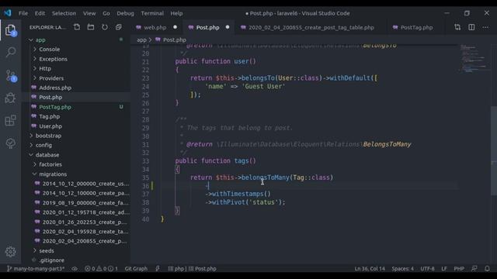Open User.php in the file tree
This screenshot has height=279, width=497.
[x=50, y=126]
